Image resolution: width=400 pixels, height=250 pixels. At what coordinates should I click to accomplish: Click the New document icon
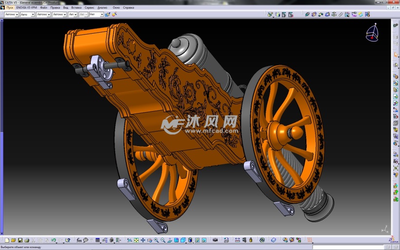point(7,240)
